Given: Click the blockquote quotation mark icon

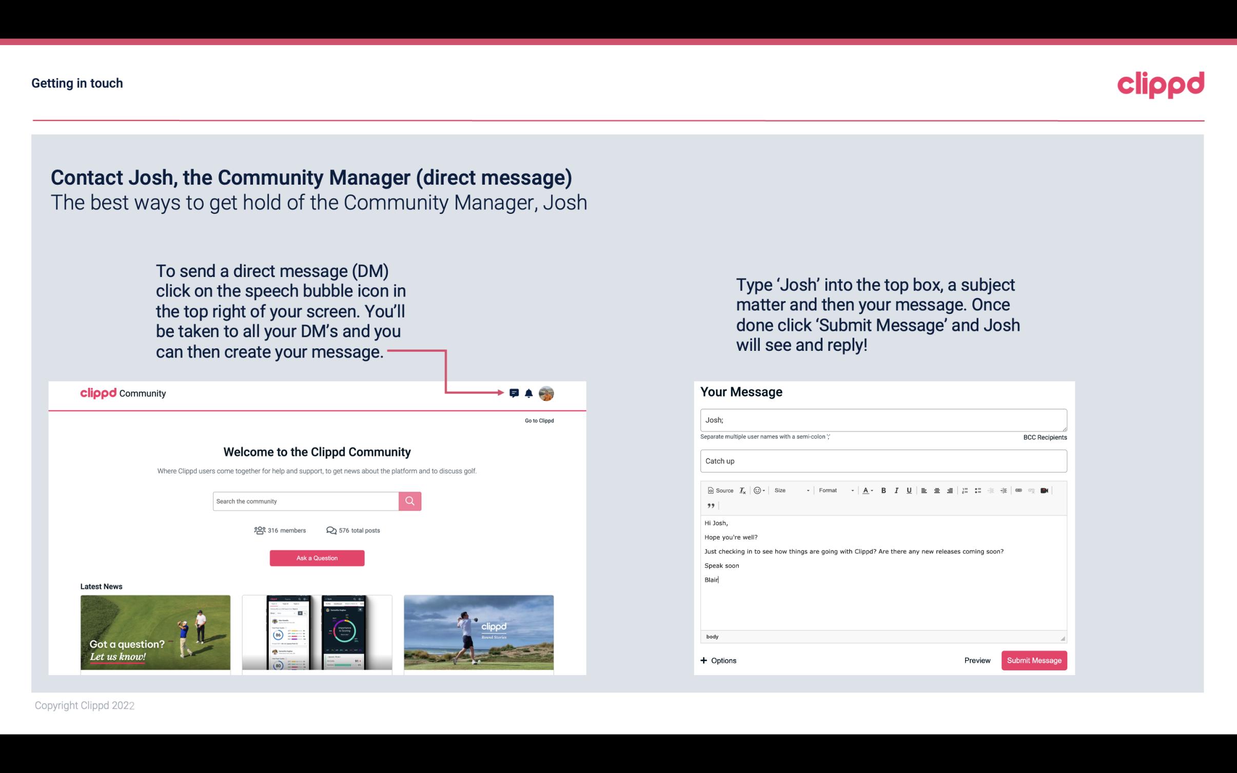Looking at the screenshot, I should coord(710,505).
